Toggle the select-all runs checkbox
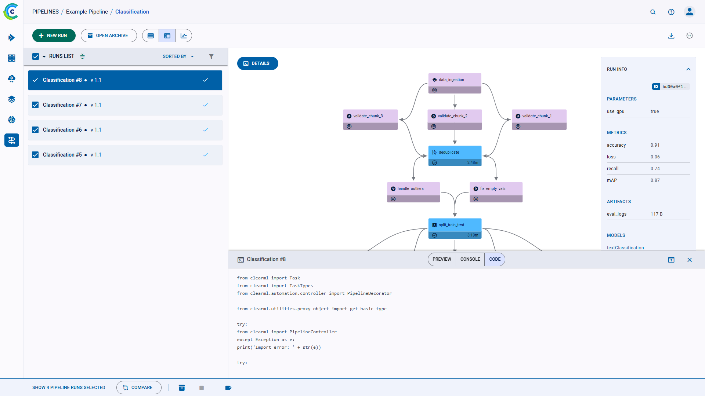 tap(36, 56)
